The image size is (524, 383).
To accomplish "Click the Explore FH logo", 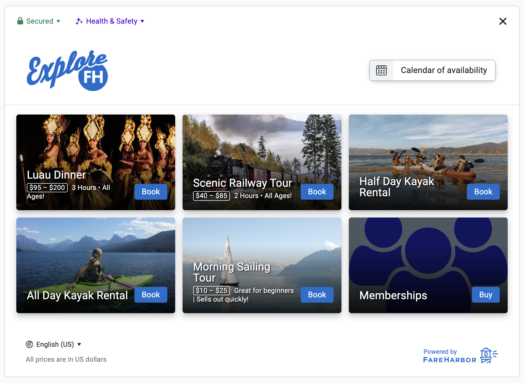I will click(67, 70).
